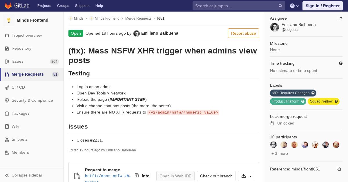Collapse the sidebar using the double chevron
348x182 pixels.
pos(7,175)
